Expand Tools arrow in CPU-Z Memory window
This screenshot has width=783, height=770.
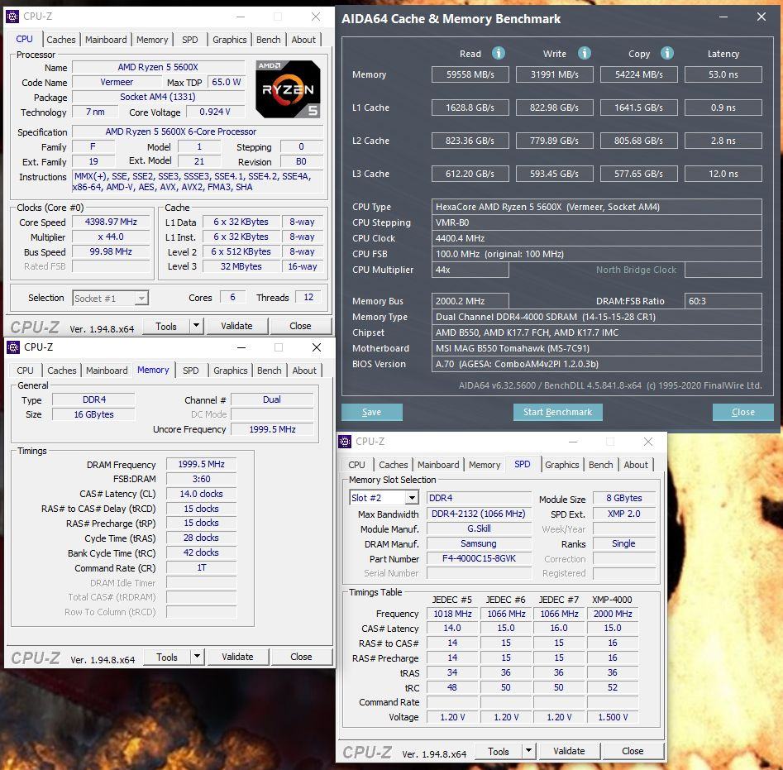(x=198, y=657)
